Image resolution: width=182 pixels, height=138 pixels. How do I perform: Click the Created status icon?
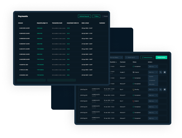coord(133,72)
